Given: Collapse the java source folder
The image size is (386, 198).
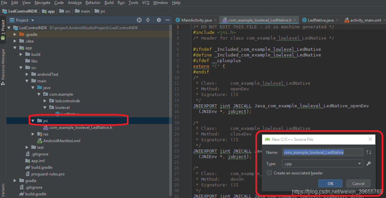Looking at the screenshot, I should [x=33, y=87].
